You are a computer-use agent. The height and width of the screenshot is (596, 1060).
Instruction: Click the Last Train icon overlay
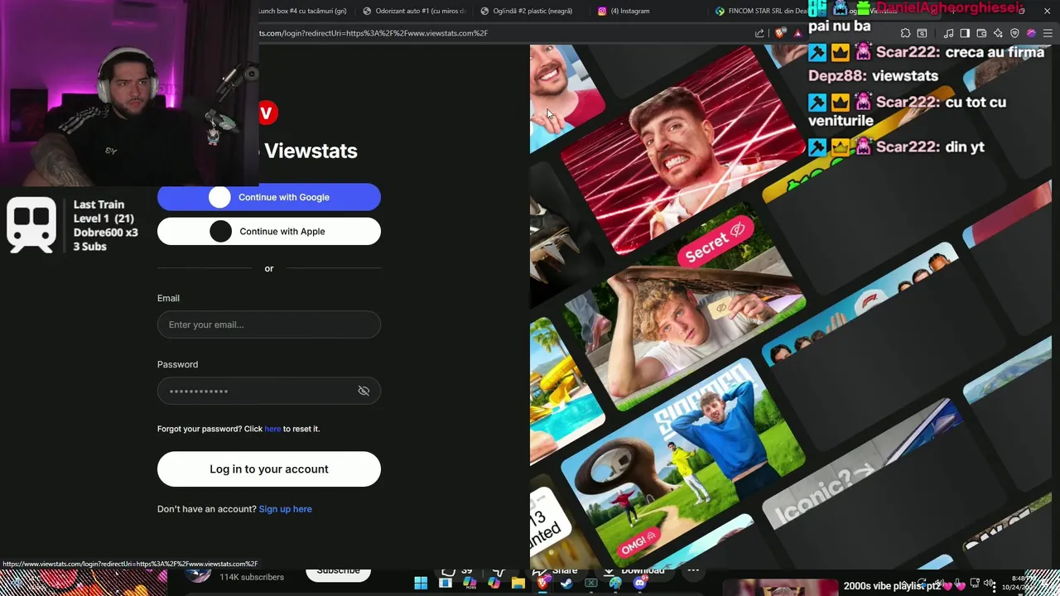tap(31, 225)
